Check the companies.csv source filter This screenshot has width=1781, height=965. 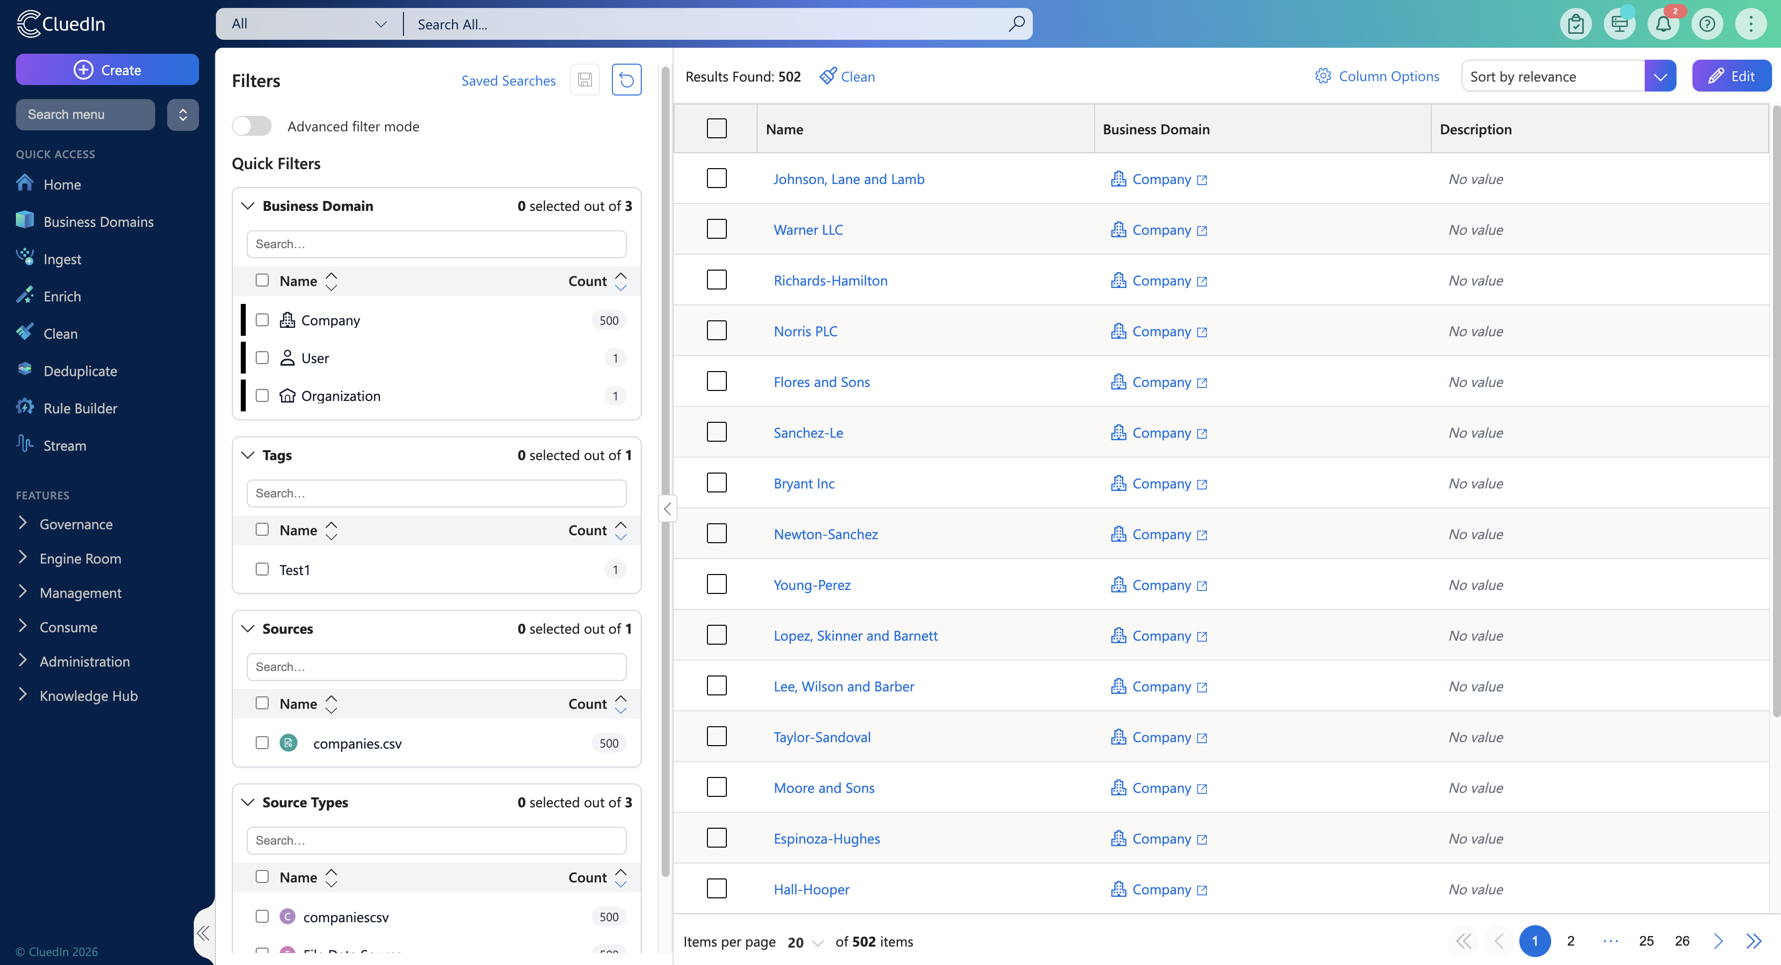262,743
